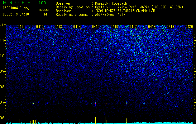Click the meteor echo just before 0411
Image resolution: width=196 pixels, height=124 pixels.
(20, 102)
